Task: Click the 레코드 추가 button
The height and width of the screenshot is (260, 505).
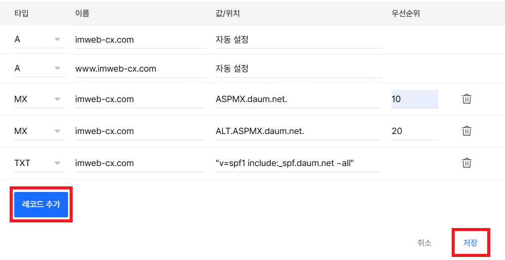Action: (x=41, y=205)
